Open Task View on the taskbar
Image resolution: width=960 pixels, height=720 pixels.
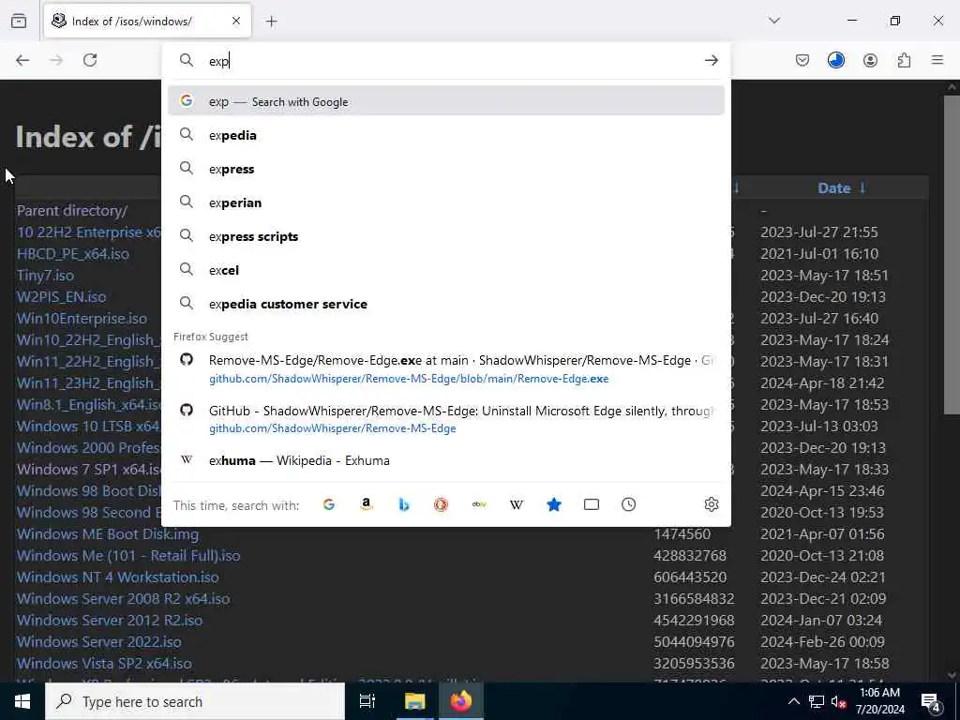click(367, 701)
